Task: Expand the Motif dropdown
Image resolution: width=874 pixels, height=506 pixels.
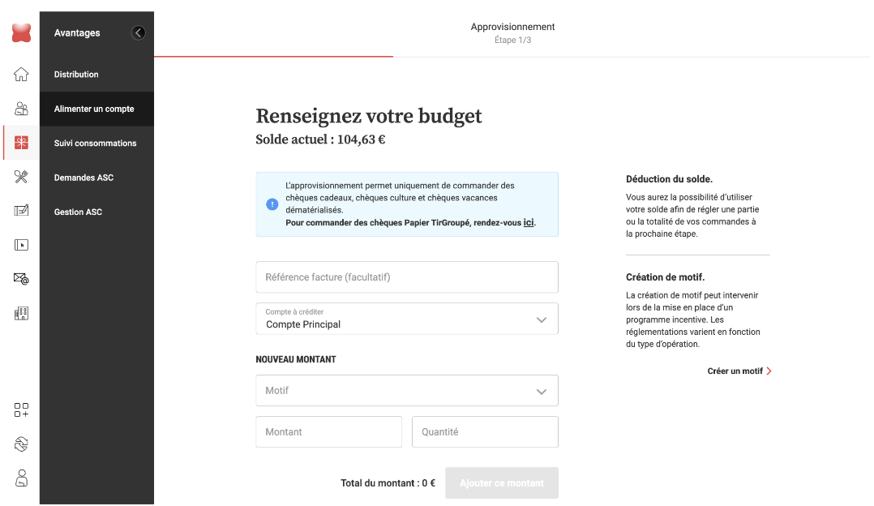Action: point(407,391)
